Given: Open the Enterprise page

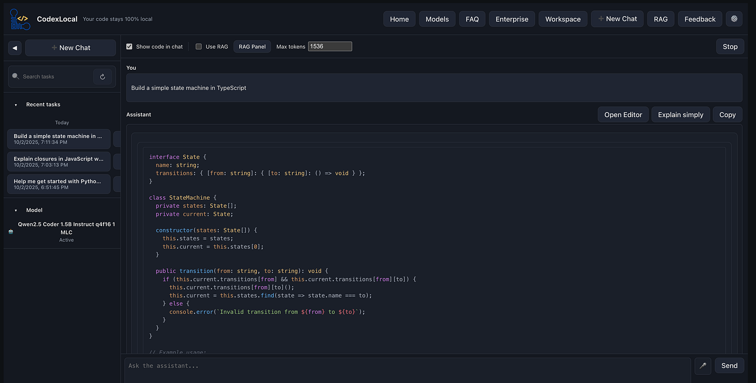Looking at the screenshot, I should point(512,19).
